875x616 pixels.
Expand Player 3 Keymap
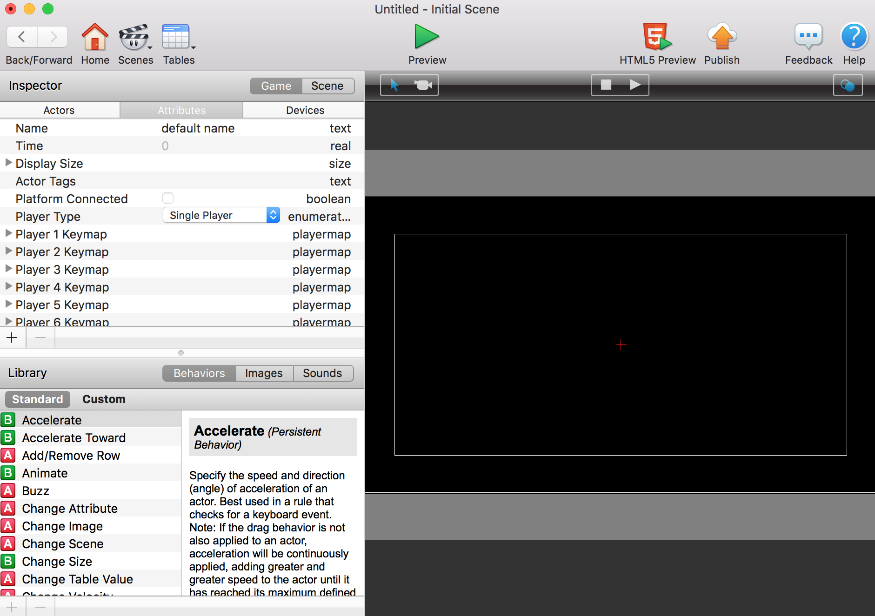click(8, 269)
